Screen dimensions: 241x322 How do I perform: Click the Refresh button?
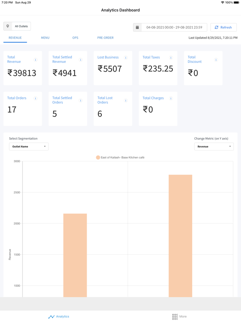(x=223, y=27)
